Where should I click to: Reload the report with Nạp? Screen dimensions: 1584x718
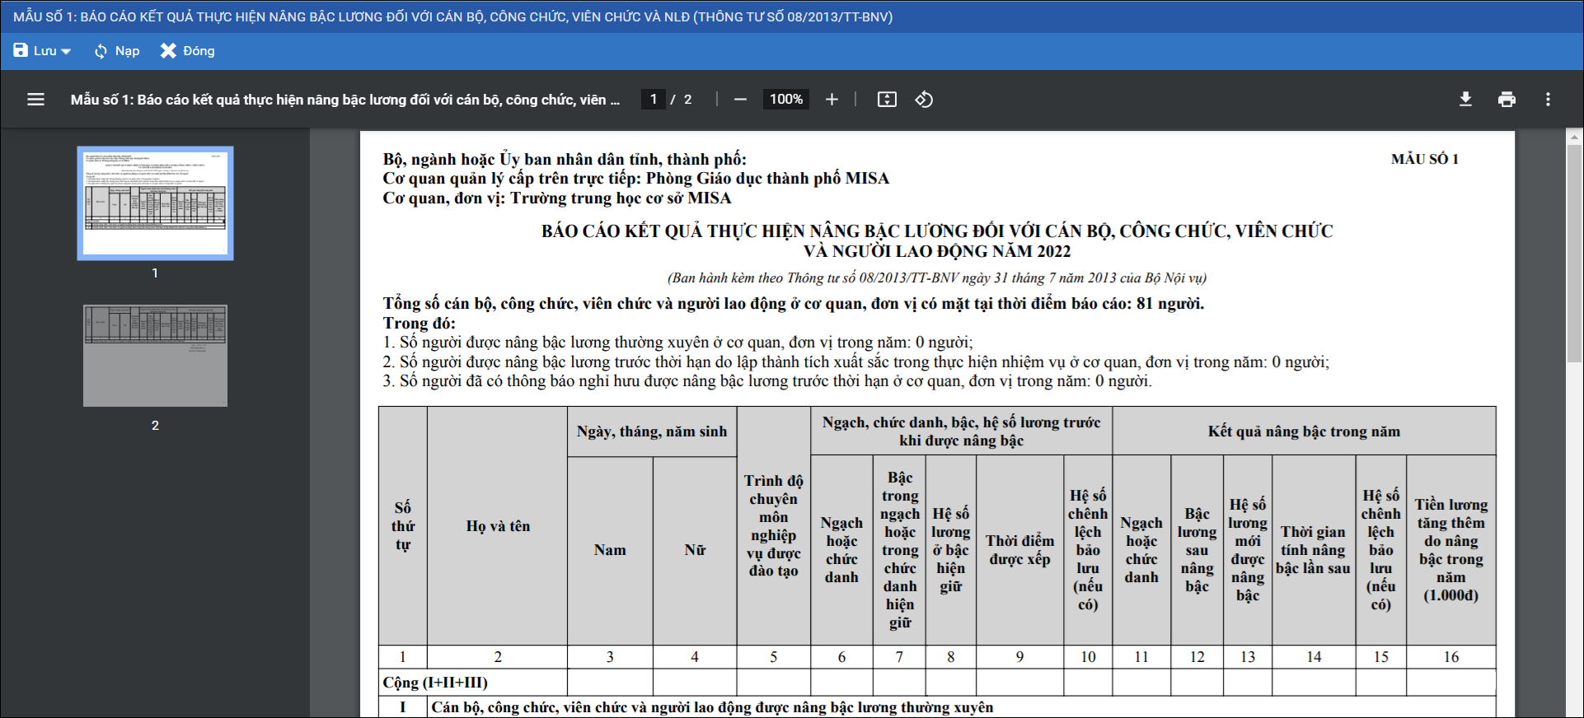(116, 51)
